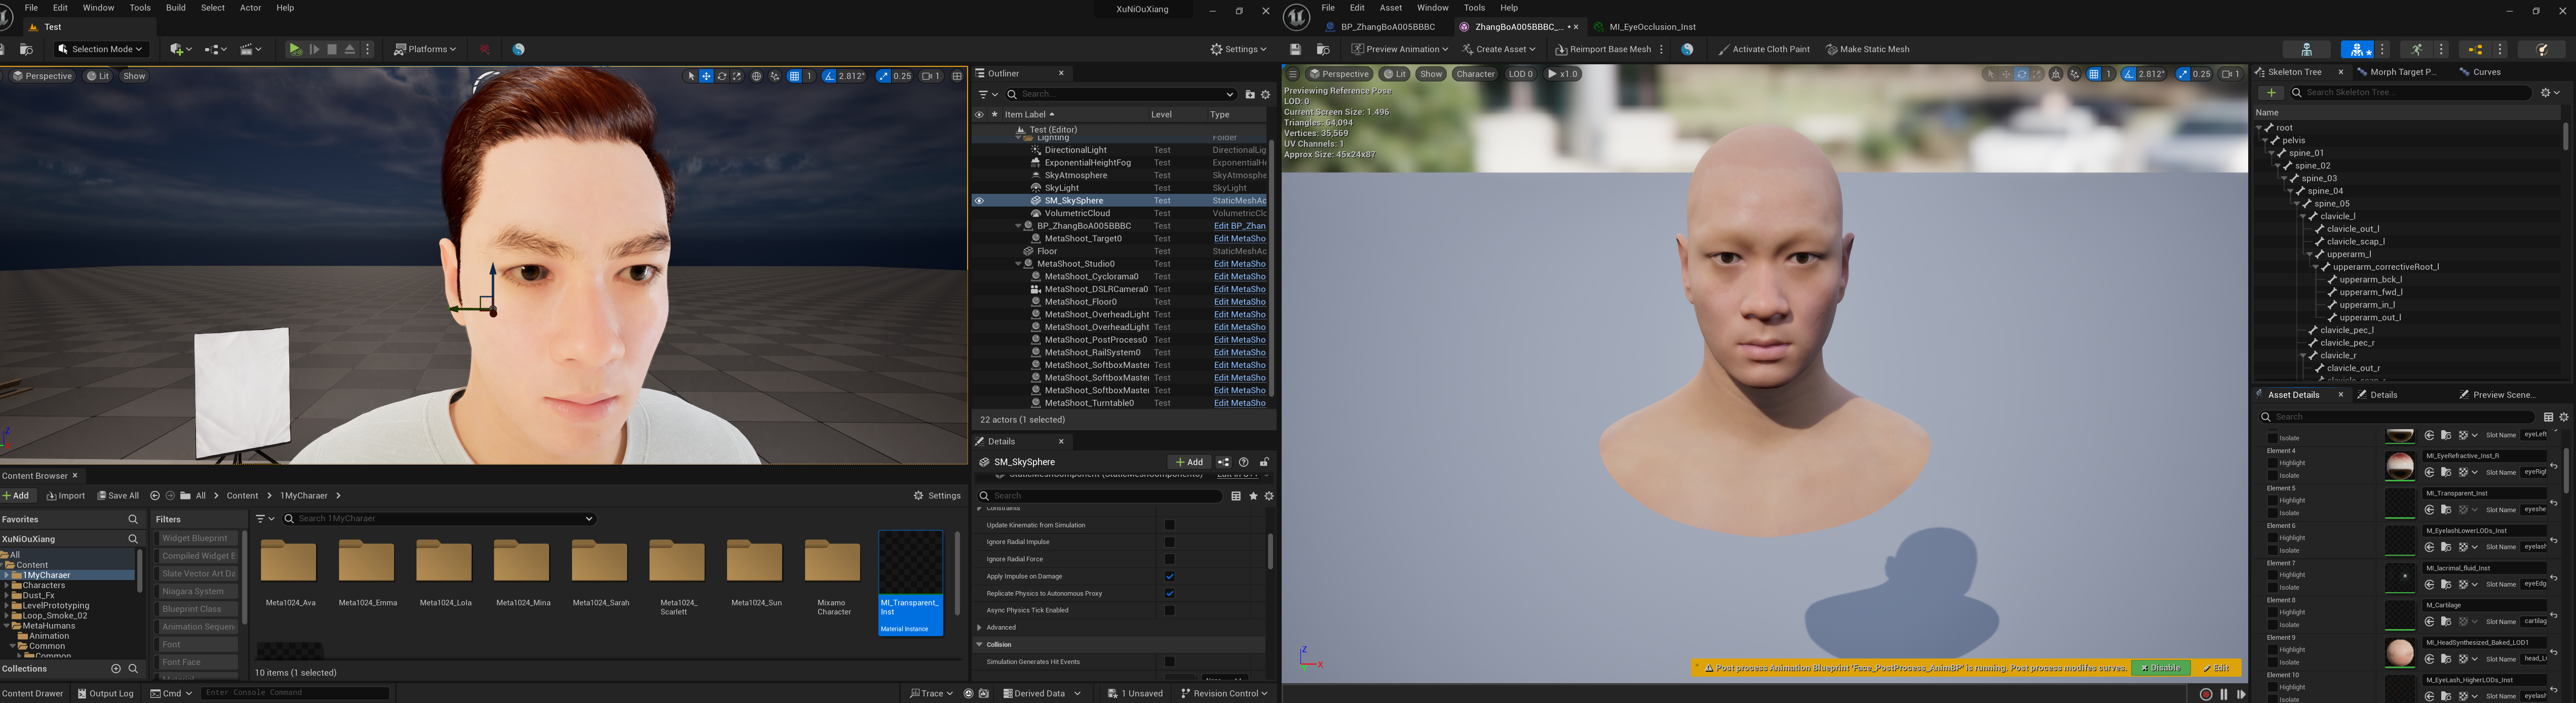The height and width of the screenshot is (703, 2576).
Task: Open the Build menu
Action: (176, 8)
